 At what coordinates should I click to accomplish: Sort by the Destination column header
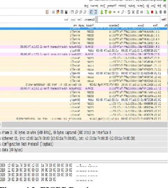[x=114, y=25]
